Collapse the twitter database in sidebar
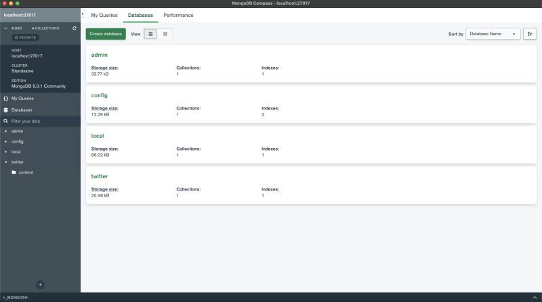542x302 pixels. pyautogui.click(x=5, y=162)
